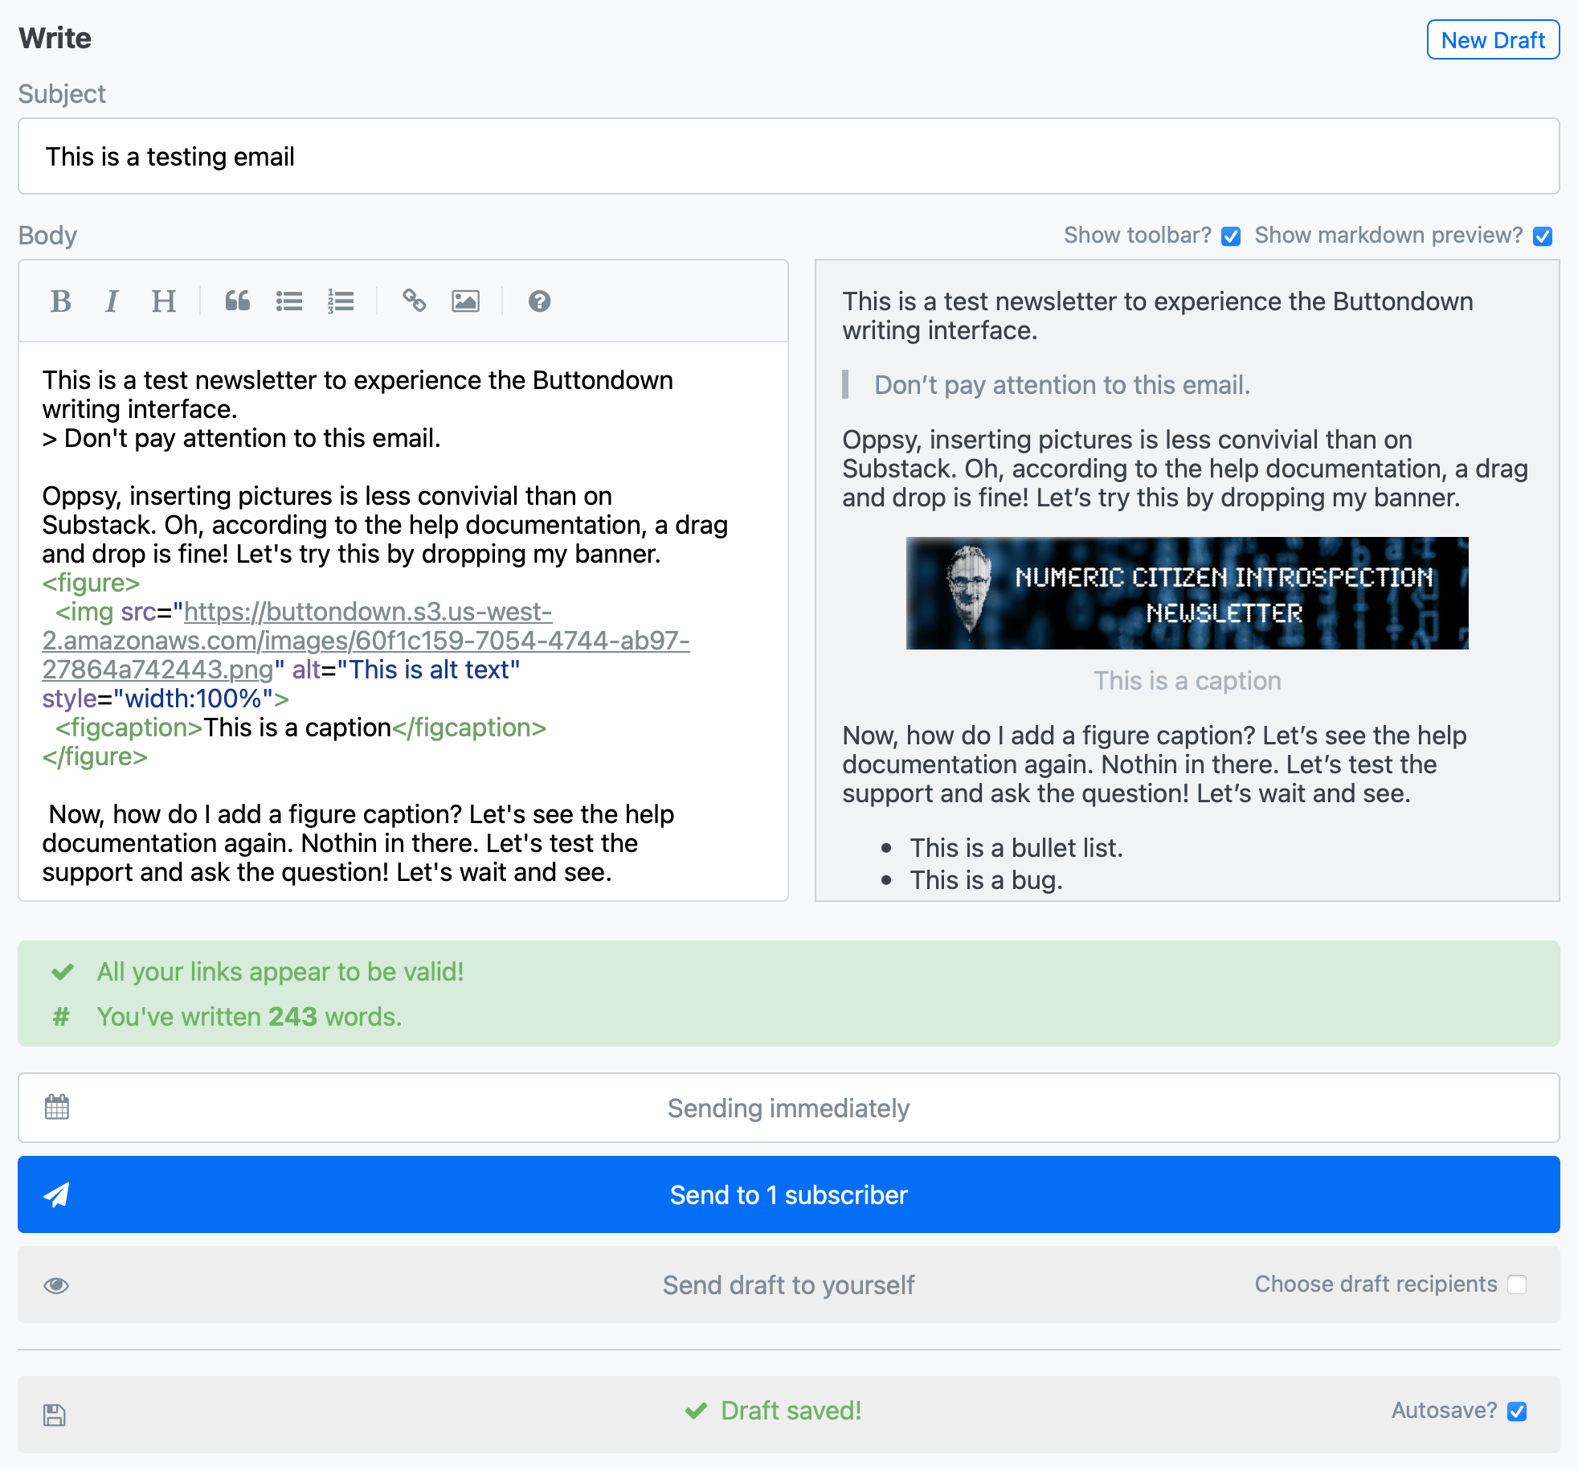Click Send to 1 subscriber button
The width and height of the screenshot is (1578, 1471).
pos(787,1194)
